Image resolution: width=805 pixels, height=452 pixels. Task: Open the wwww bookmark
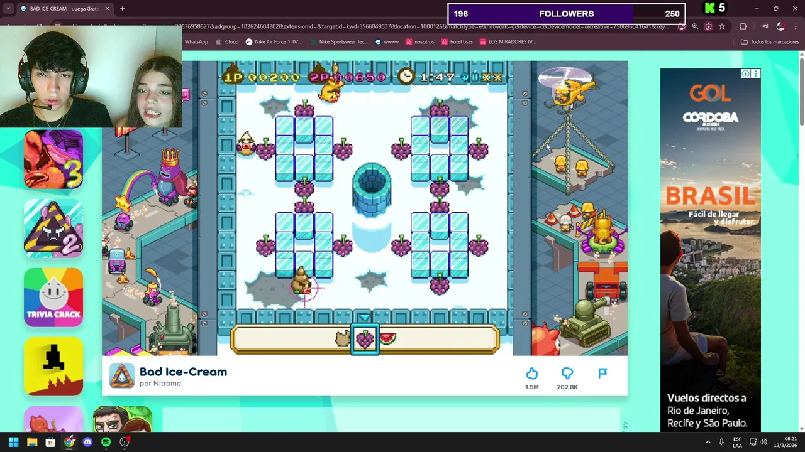tap(387, 42)
